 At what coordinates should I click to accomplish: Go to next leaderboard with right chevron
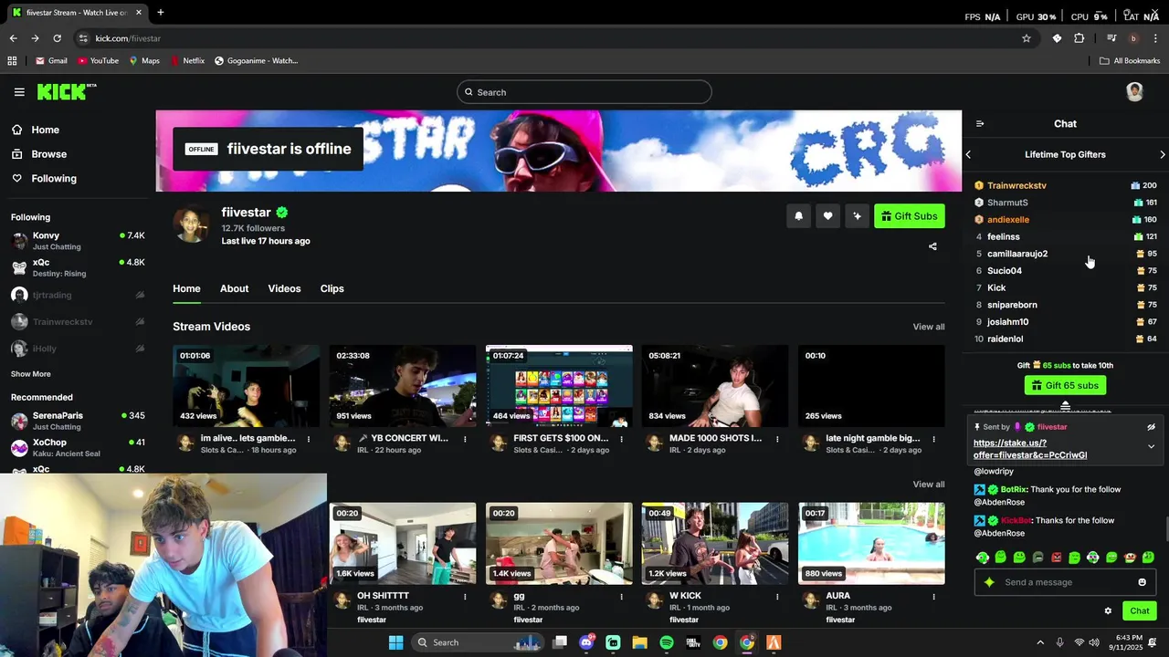point(1162,155)
